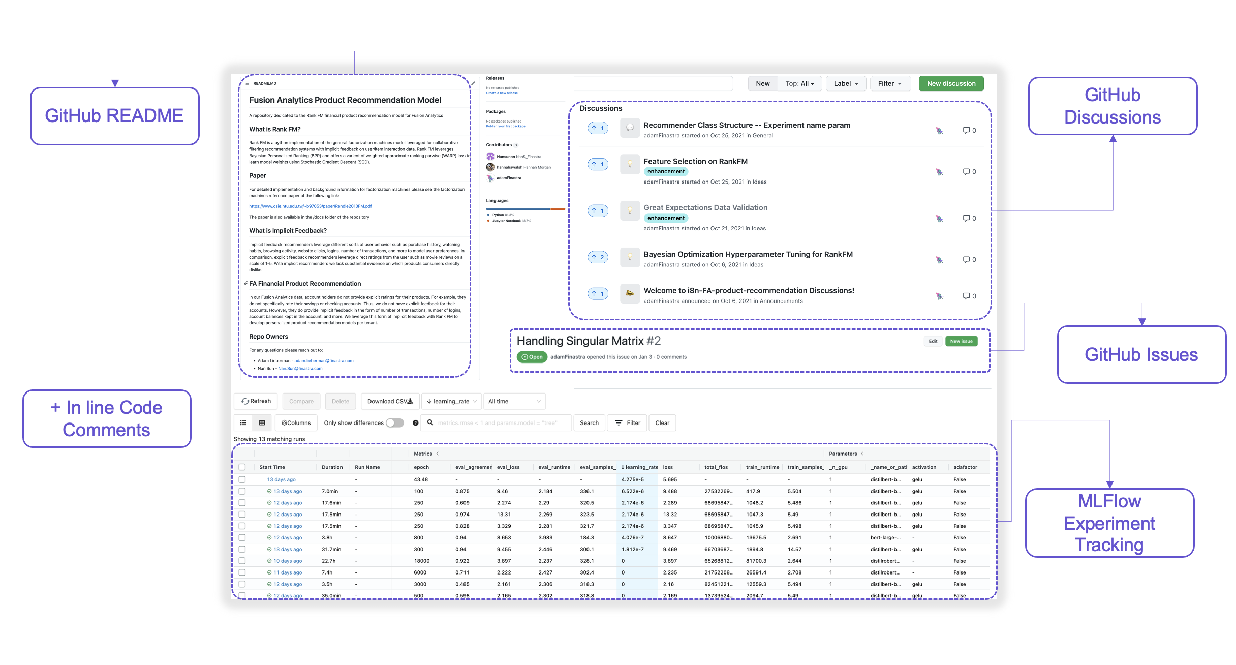This screenshot has width=1236, height=665.
Task: Select the New sorting tab in Discussions
Action: point(762,83)
